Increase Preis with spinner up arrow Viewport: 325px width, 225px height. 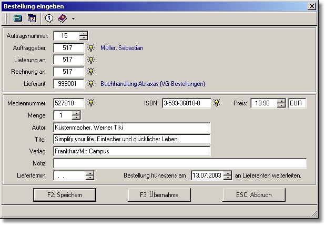[x=281, y=101]
